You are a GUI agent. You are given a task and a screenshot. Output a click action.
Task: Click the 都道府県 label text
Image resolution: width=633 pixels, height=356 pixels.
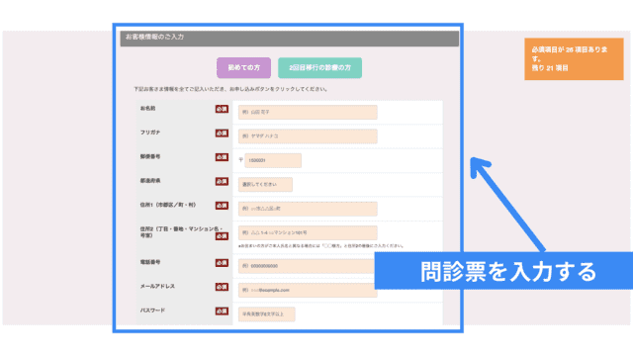[150, 181]
